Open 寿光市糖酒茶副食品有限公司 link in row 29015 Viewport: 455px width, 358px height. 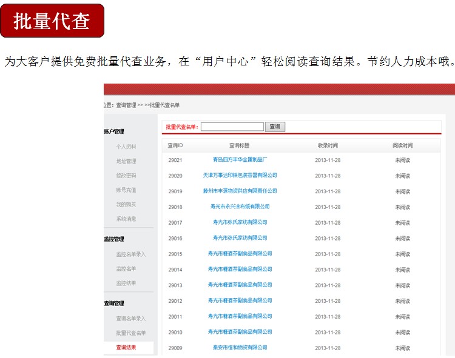[240, 253]
